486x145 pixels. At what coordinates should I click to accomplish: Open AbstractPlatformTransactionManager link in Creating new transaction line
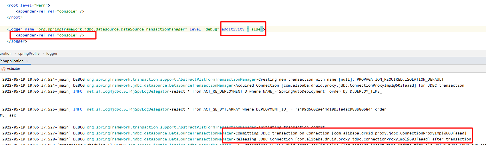click(172, 79)
